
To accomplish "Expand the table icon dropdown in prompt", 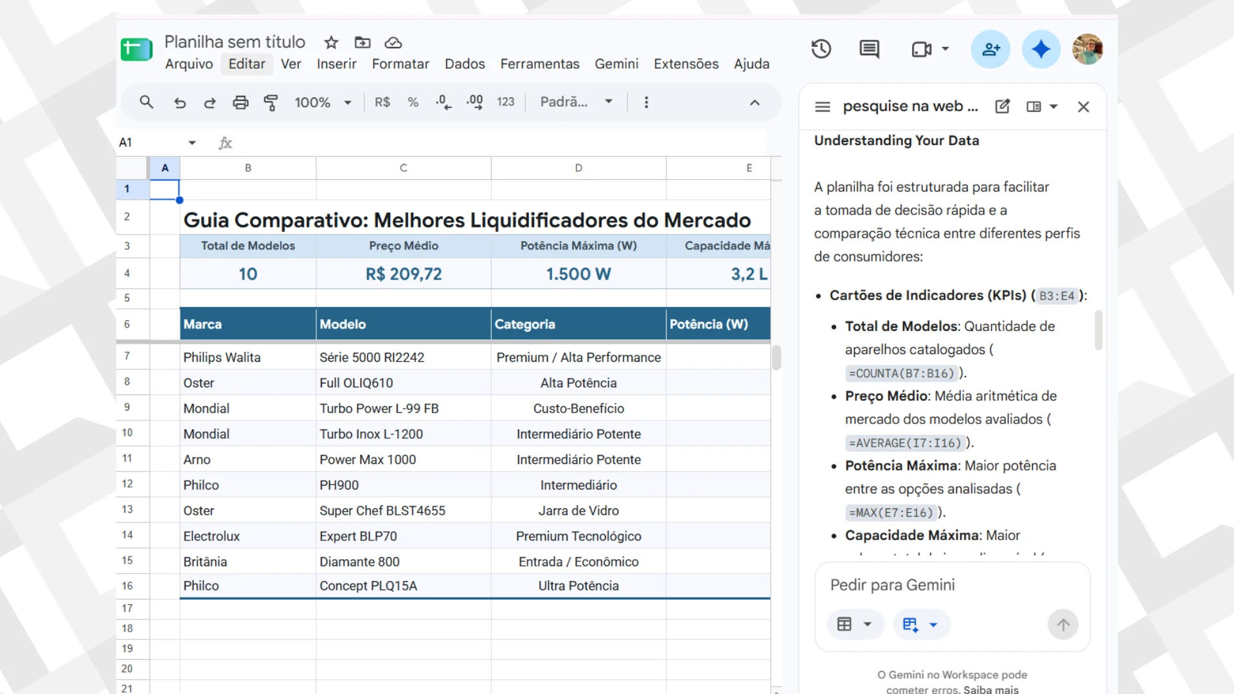I will tap(868, 624).
